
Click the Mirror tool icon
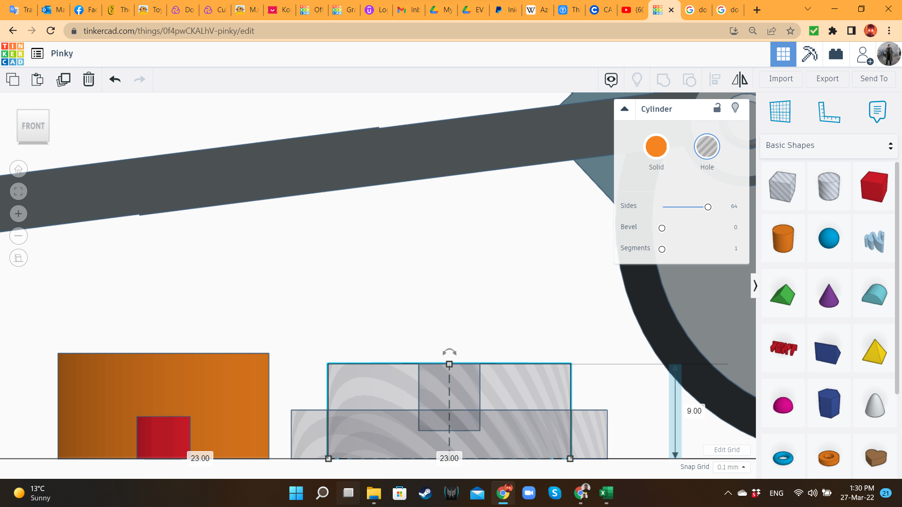pos(740,79)
